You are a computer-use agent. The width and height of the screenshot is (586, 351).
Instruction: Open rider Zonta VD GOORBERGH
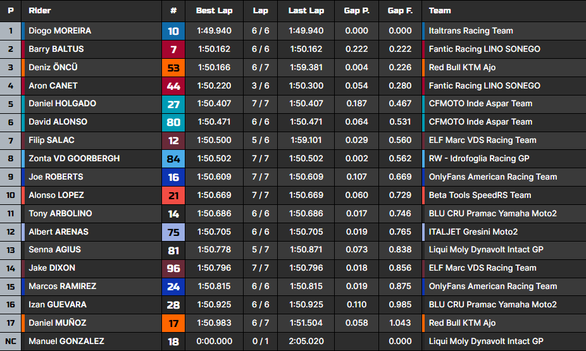pos(74,159)
